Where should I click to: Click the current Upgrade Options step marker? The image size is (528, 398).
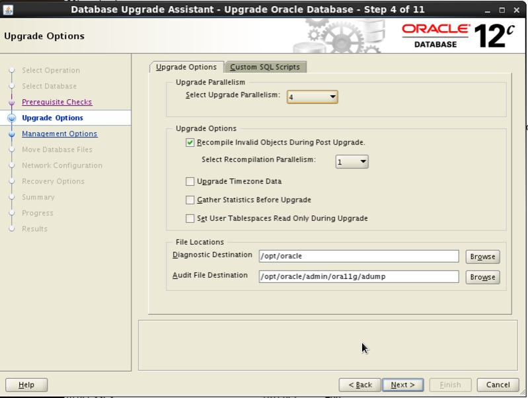coord(12,118)
